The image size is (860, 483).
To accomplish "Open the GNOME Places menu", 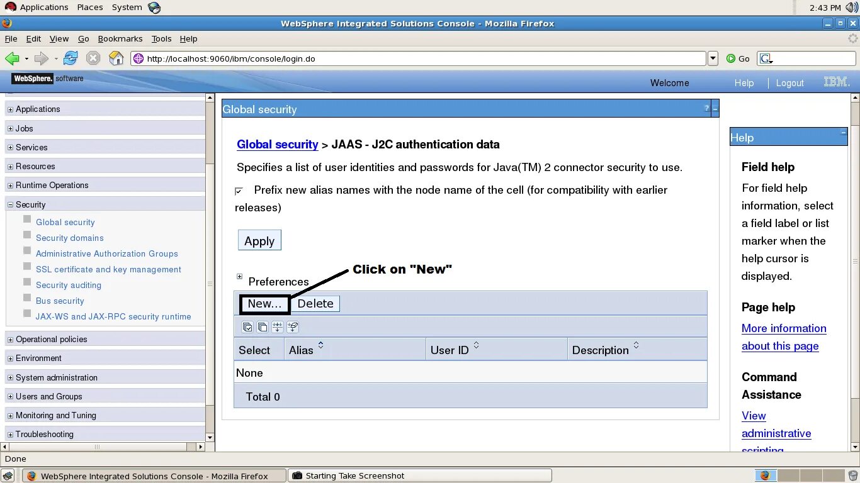I will [x=90, y=8].
